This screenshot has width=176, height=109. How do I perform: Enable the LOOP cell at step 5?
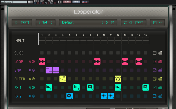pos(70,61)
